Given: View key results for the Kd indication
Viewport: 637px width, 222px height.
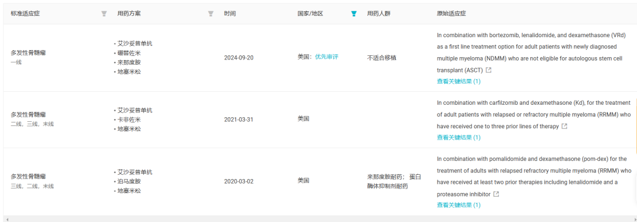Looking at the screenshot, I should click(458, 137).
